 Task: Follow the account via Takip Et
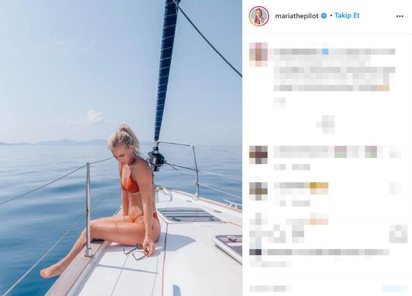click(347, 15)
